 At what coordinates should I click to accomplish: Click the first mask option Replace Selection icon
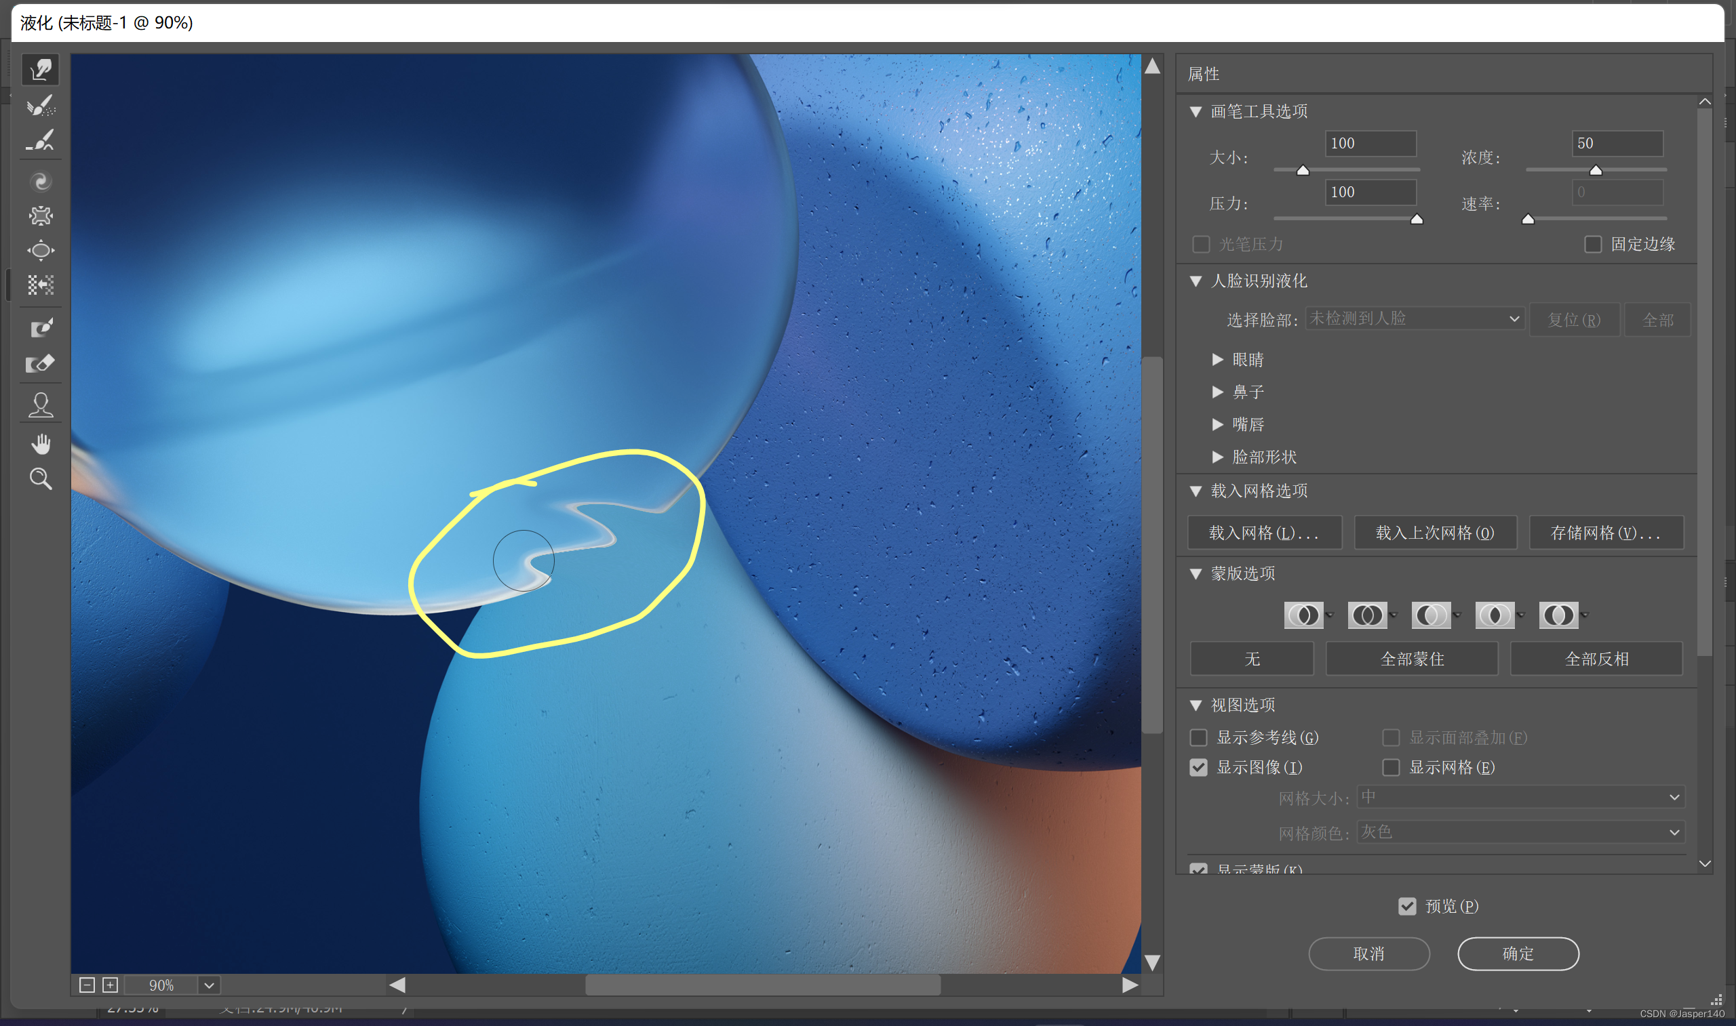pyautogui.click(x=1304, y=615)
